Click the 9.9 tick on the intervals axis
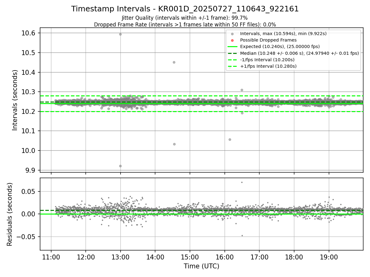Image resolution: width=370 pixels, height=277 pixels. click(x=31, y=170)
